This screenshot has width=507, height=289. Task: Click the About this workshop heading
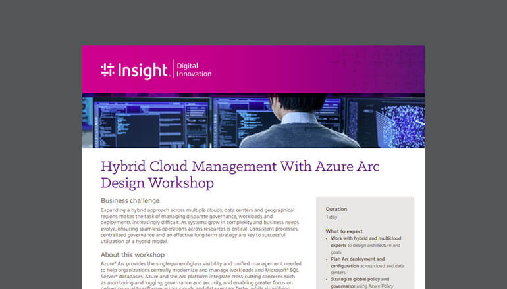click(x=132, y=254)
